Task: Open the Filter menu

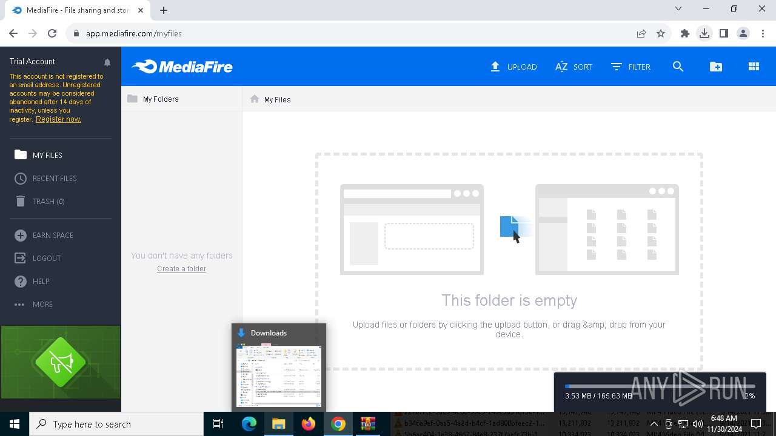Action: (x=630, y=67)
